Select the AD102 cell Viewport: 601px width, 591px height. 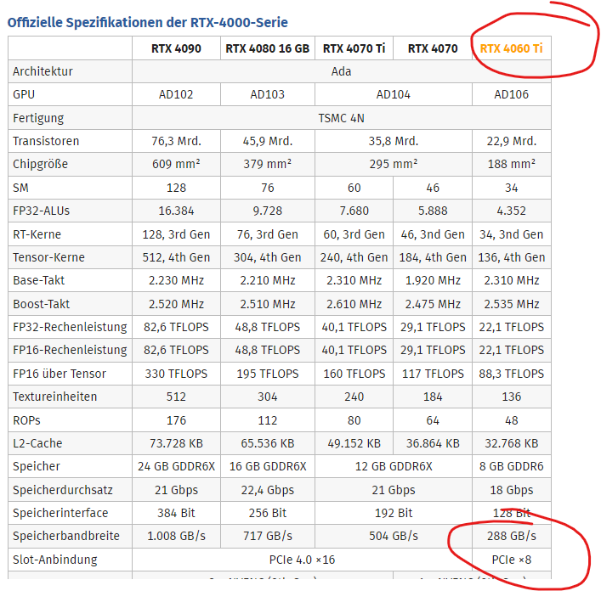[x=176, y=94]
